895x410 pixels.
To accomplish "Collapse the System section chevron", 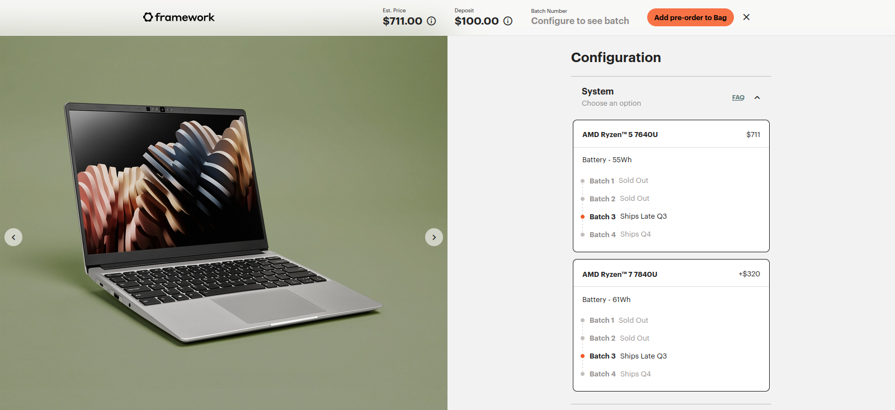I will point(757,97).
